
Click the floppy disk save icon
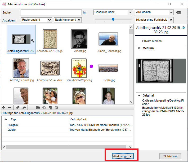50,108
